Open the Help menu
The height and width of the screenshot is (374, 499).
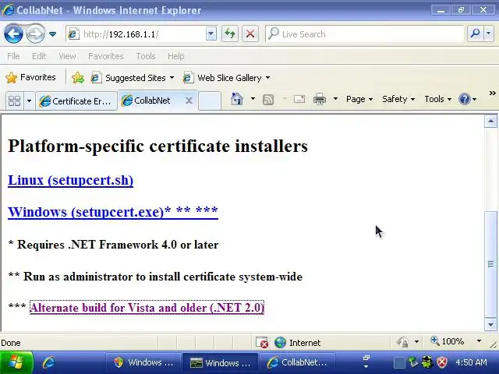click(176, 56)
